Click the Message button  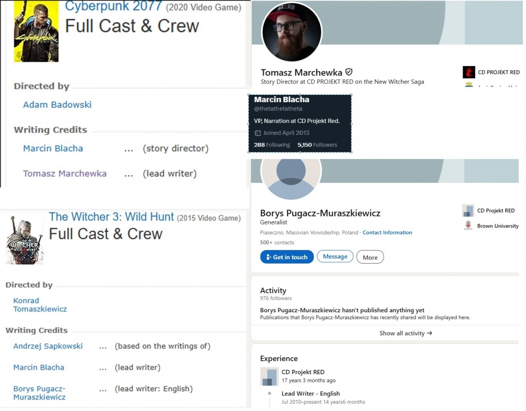click(335, 257)
